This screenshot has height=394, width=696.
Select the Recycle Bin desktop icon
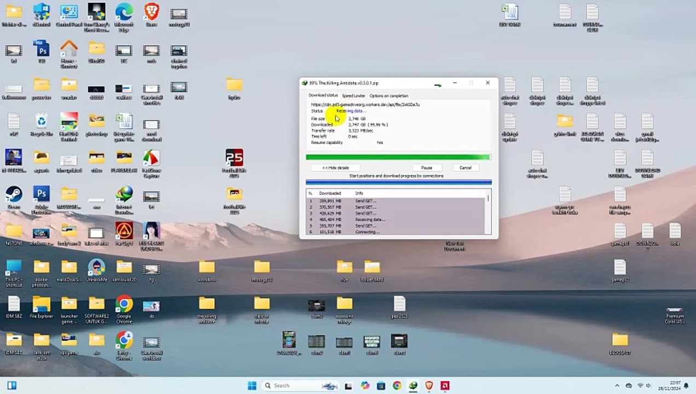[41, 124]
